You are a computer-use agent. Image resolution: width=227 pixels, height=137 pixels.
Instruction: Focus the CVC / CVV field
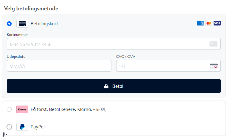168,66
